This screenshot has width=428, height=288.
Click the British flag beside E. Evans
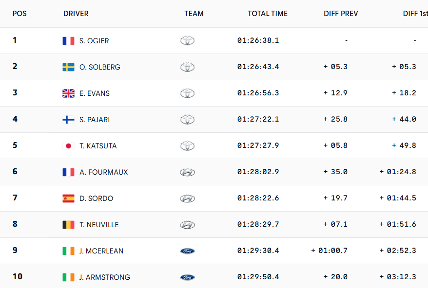pyautogui.click(x=68, y=93)
